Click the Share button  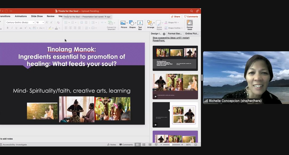[x=176, y=17]
